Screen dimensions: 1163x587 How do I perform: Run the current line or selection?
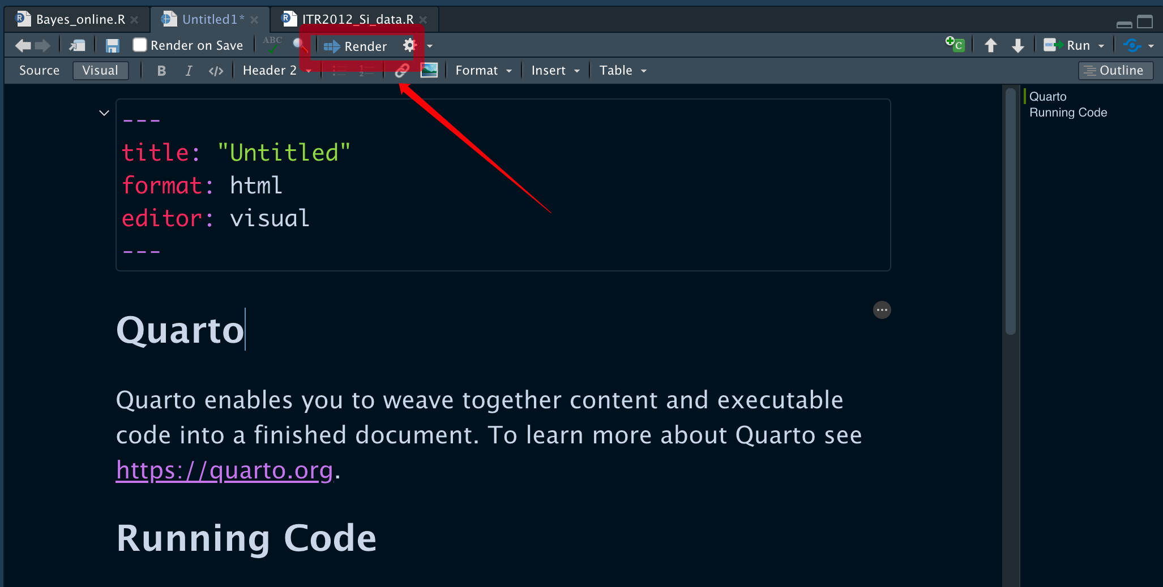[x=1067, y=45]
